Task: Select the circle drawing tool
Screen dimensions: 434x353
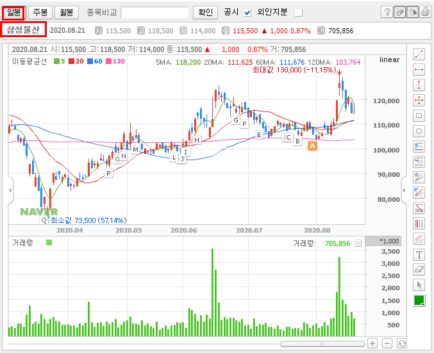Action: tap(419, 131)
